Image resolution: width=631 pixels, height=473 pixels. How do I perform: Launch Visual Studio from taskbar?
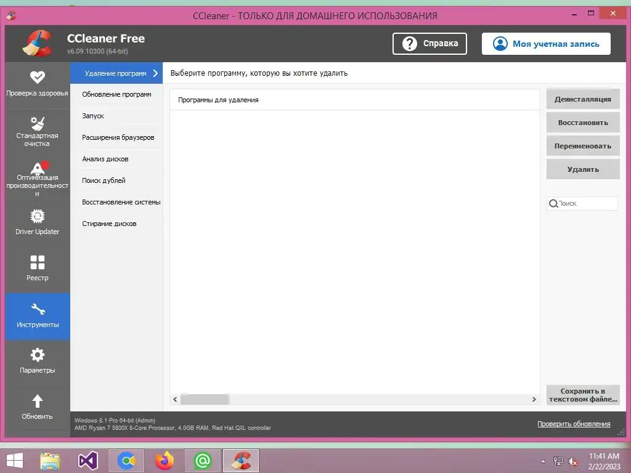point(88,461)
